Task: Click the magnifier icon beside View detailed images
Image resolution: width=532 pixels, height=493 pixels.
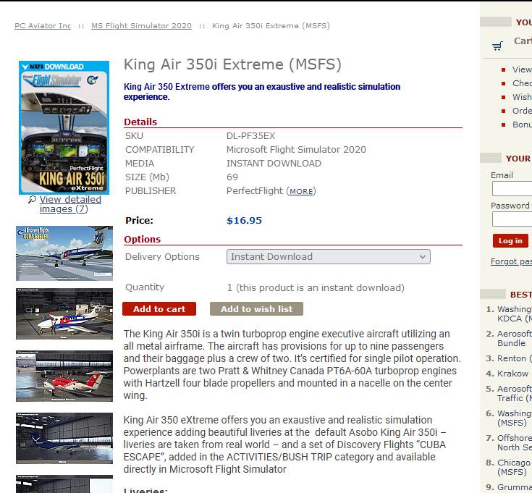Action: point(32,200)
